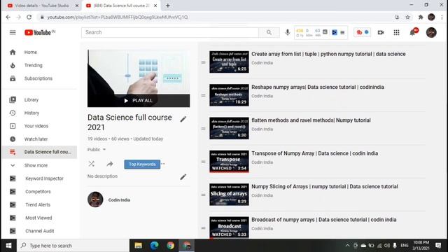
Task: Bookmark this page with star icon
Action: pos(407,17)
